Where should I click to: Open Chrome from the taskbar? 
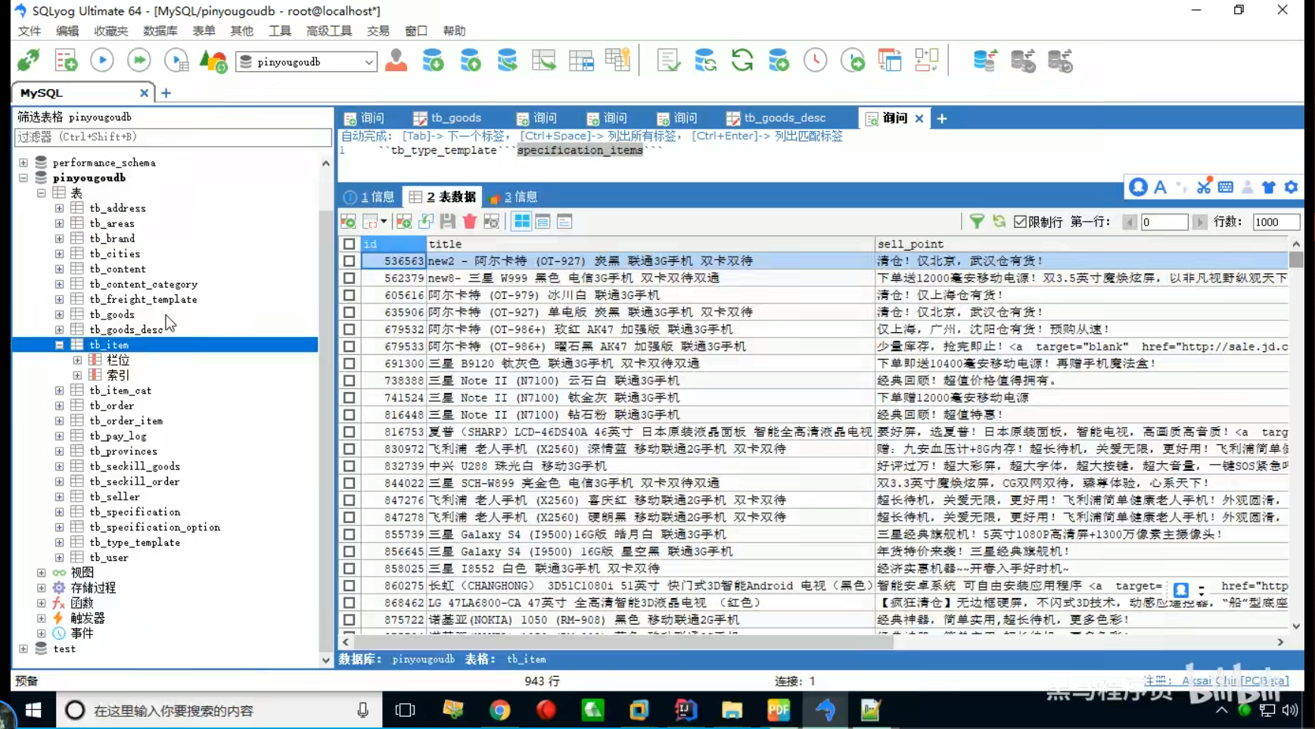point(499,710)
